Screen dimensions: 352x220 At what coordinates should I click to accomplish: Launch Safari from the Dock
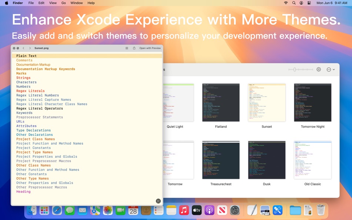57,210
